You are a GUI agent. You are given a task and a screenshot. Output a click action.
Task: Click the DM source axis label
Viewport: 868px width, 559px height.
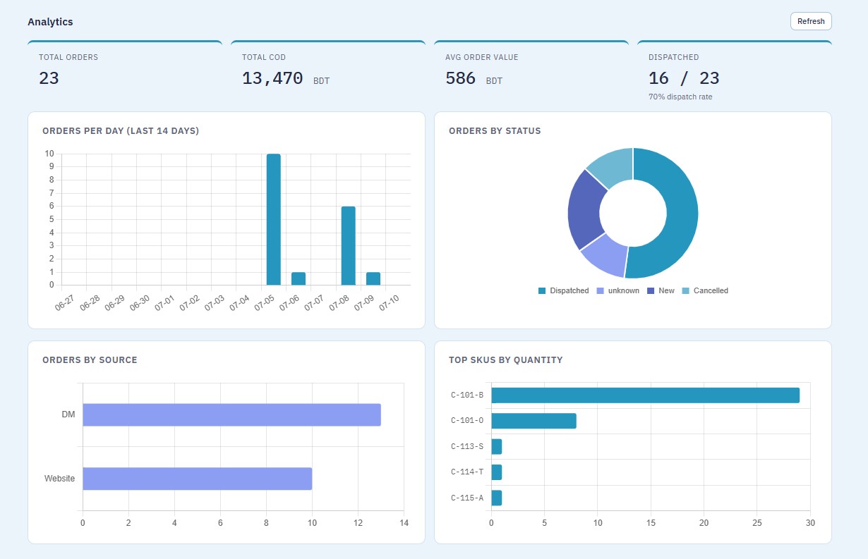point(68,415)
